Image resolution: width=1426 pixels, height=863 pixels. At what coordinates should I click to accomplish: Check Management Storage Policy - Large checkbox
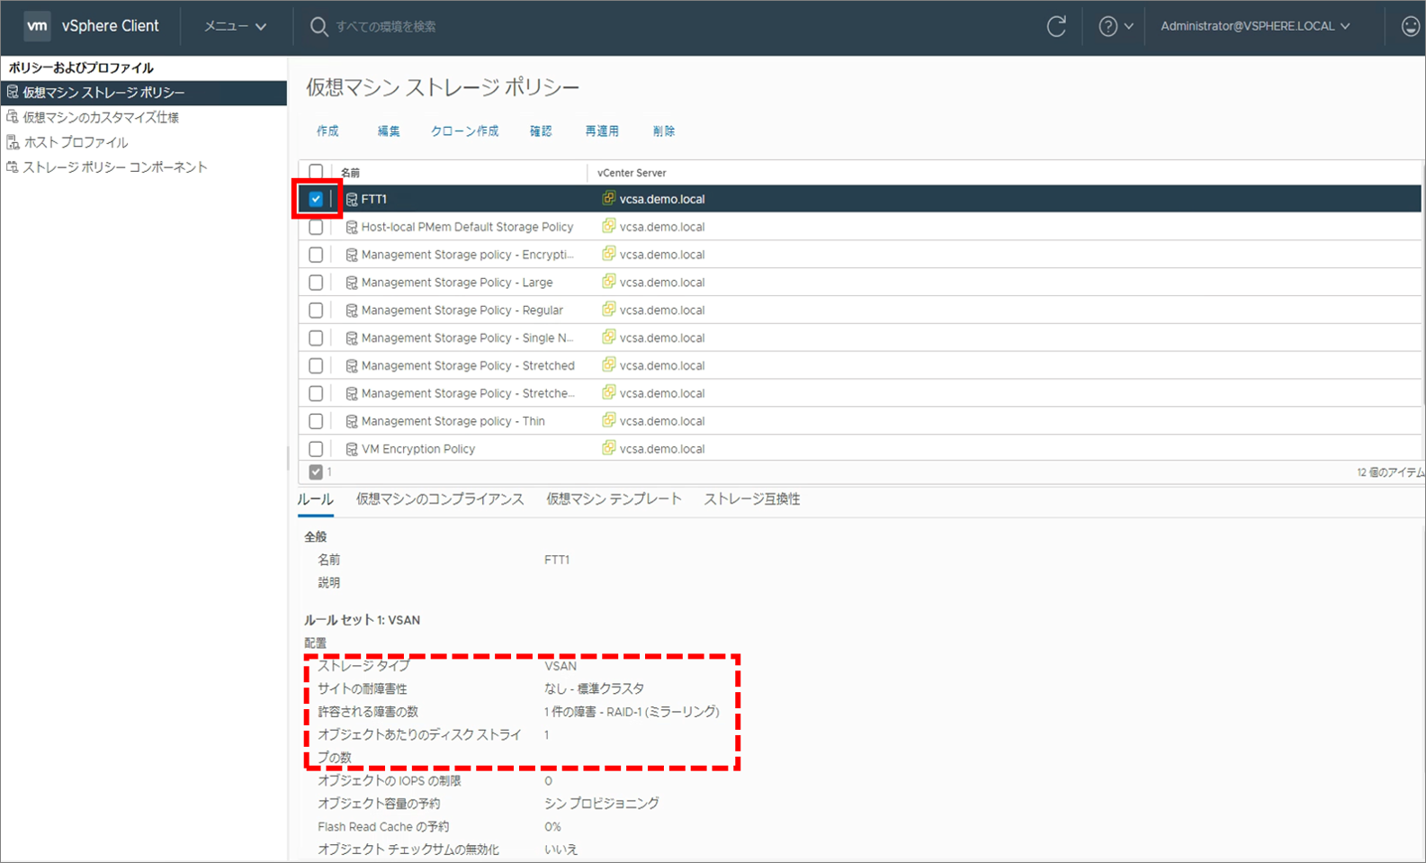[316, 283]
